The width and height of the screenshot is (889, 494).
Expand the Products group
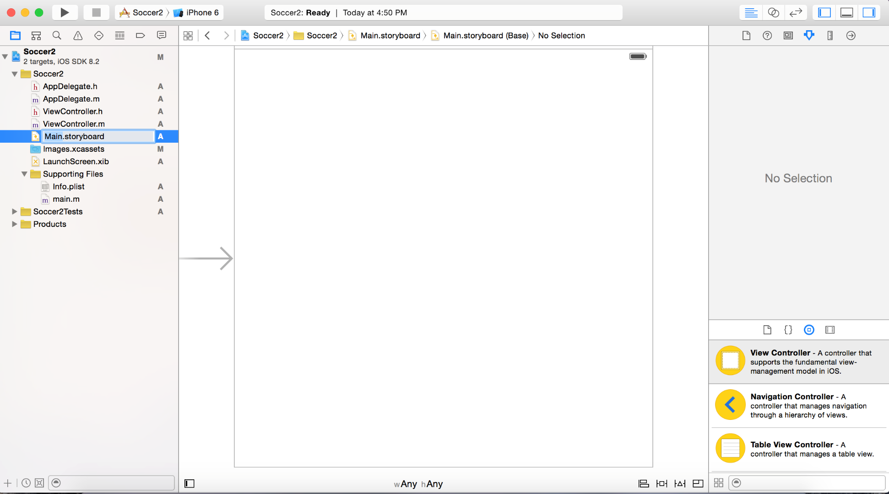coord(14,224)
